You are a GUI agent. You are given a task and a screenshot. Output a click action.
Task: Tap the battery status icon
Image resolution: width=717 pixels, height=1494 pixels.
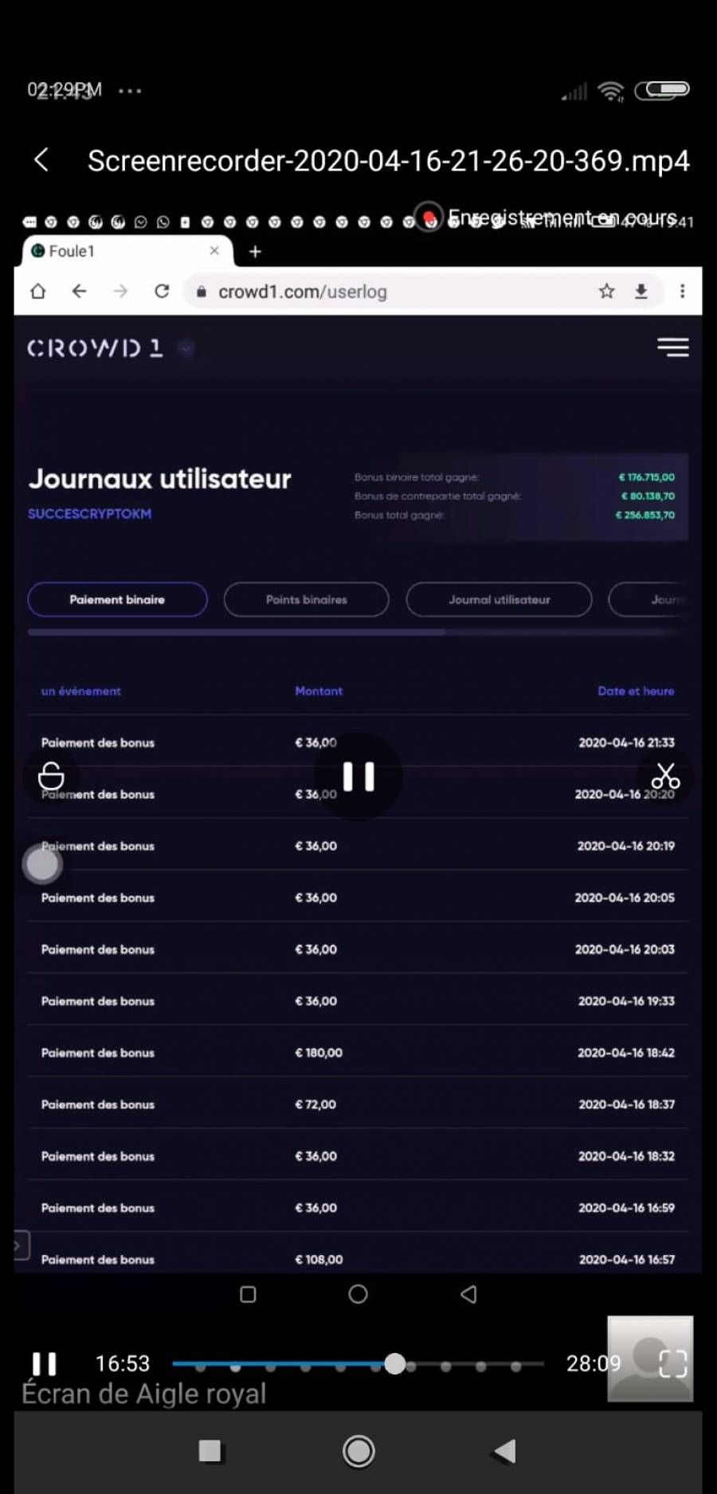[662, 90]
